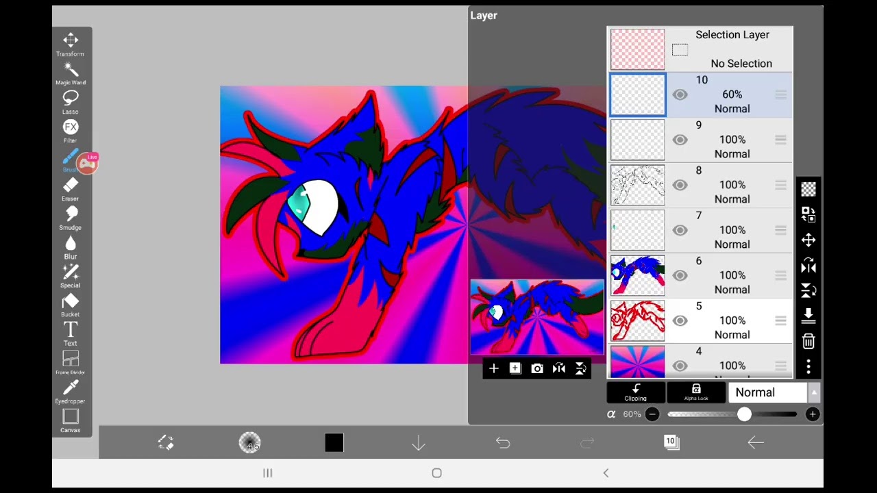Increase layer opacity with plus button
The width and height of the screenshot is (877, 493).
coord(813,414)
